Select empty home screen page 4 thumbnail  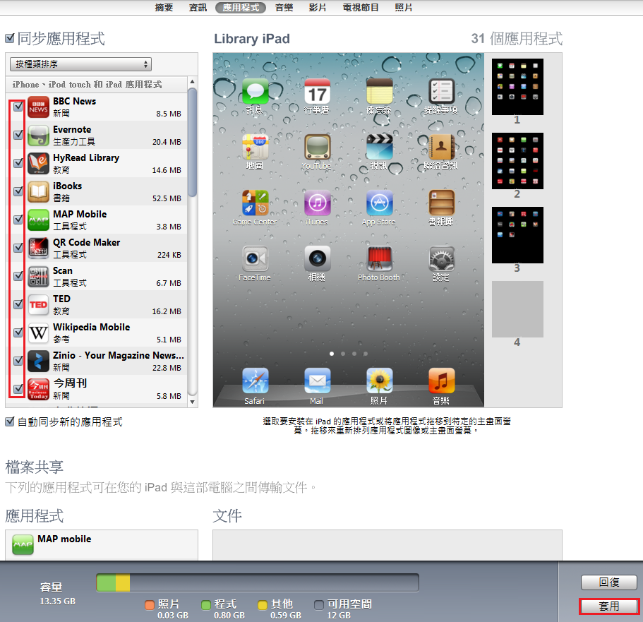(517, 309)
